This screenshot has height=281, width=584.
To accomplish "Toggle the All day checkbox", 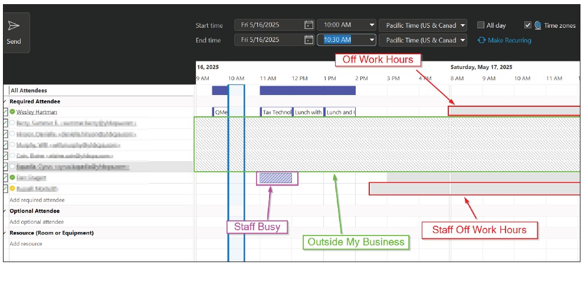I will (x=481, y=25).
